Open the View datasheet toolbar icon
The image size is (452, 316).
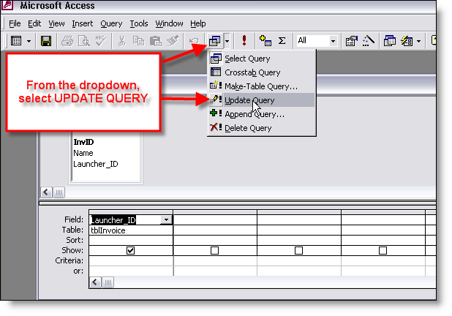tap(16, 41)
